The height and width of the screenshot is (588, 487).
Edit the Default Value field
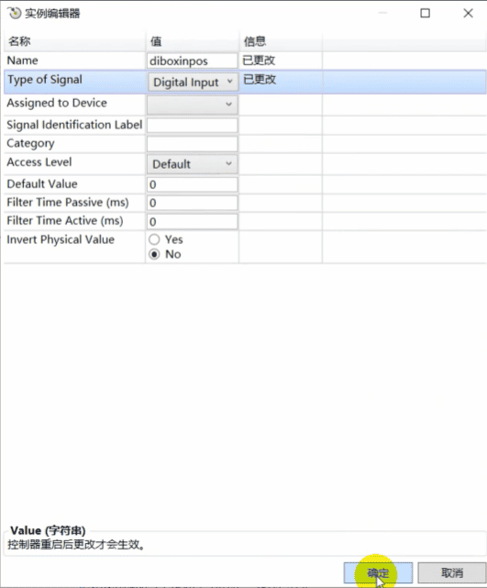[x=193, y=184]
